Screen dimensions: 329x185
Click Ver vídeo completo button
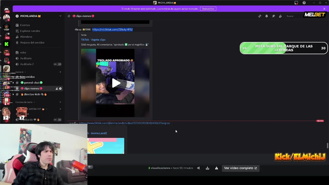(x=241, y=168)
